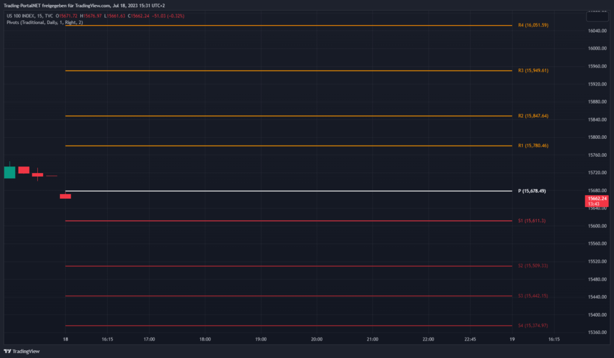Click 16000.00 on the price scale
Viewport: 614px width, 358px height.
[597, 48]
